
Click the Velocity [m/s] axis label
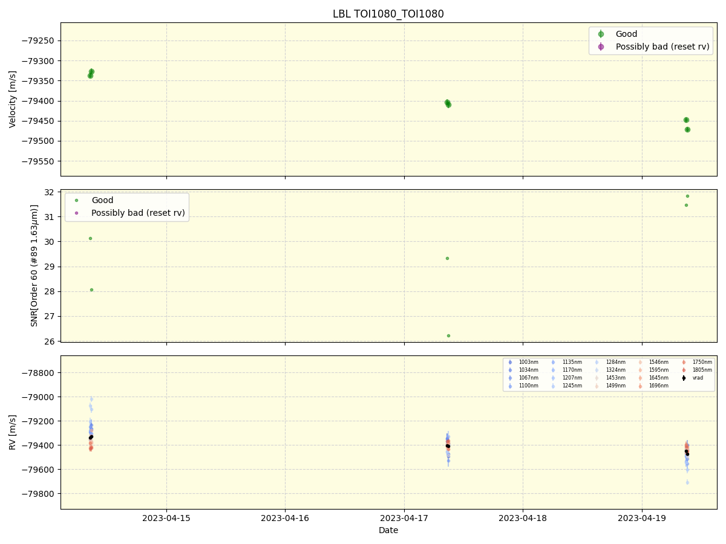tap(13, 99)
